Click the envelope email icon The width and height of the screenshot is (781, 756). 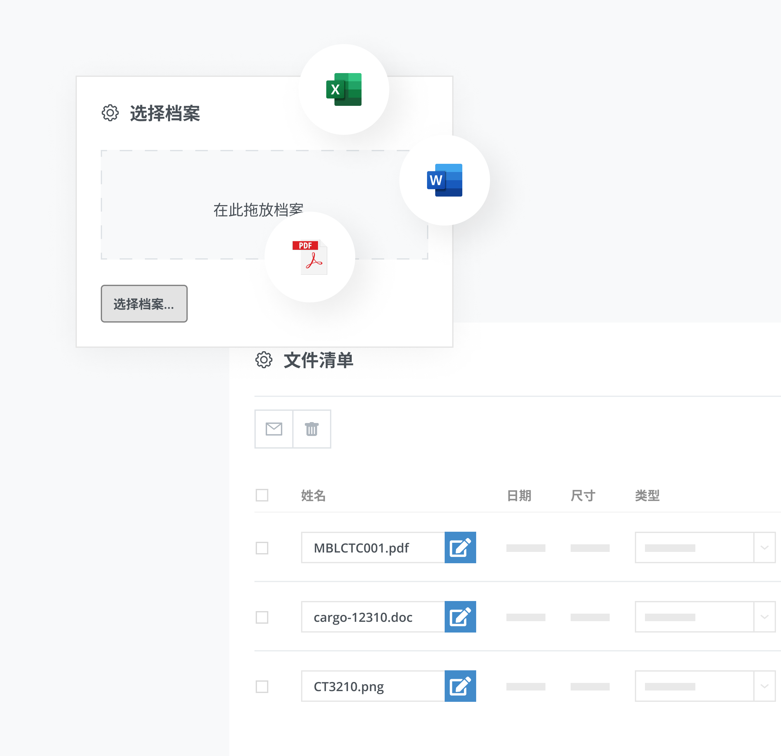[274, 429]
